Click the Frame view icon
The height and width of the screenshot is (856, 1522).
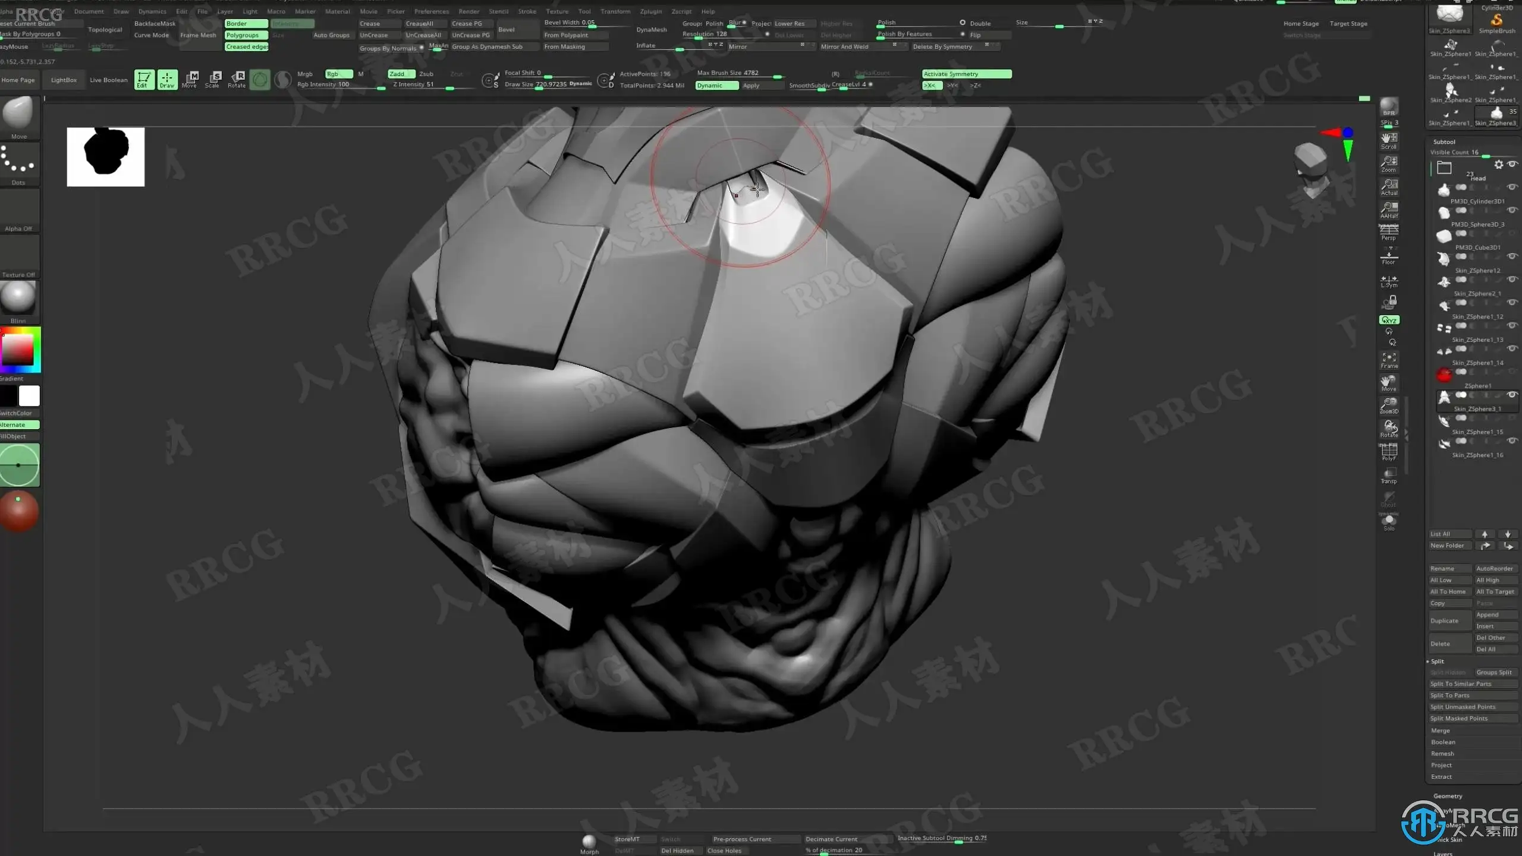(x=1389, y=360)
